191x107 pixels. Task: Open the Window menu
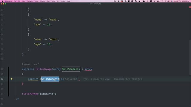click(x=63, y=1)
